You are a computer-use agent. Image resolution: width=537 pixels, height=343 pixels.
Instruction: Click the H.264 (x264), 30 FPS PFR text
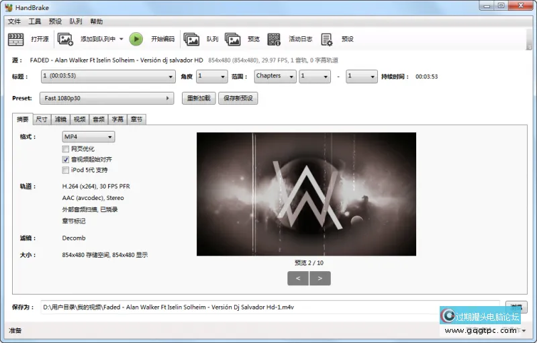[96, 186]
